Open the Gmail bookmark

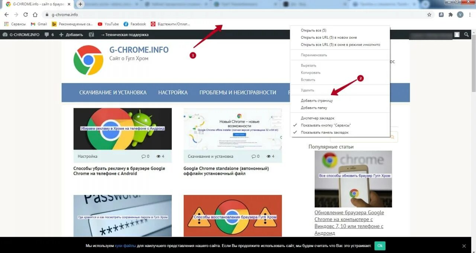click(x=39, y=24)
